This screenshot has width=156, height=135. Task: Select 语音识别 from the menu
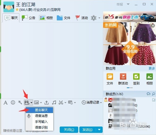(x=39, y=127)
